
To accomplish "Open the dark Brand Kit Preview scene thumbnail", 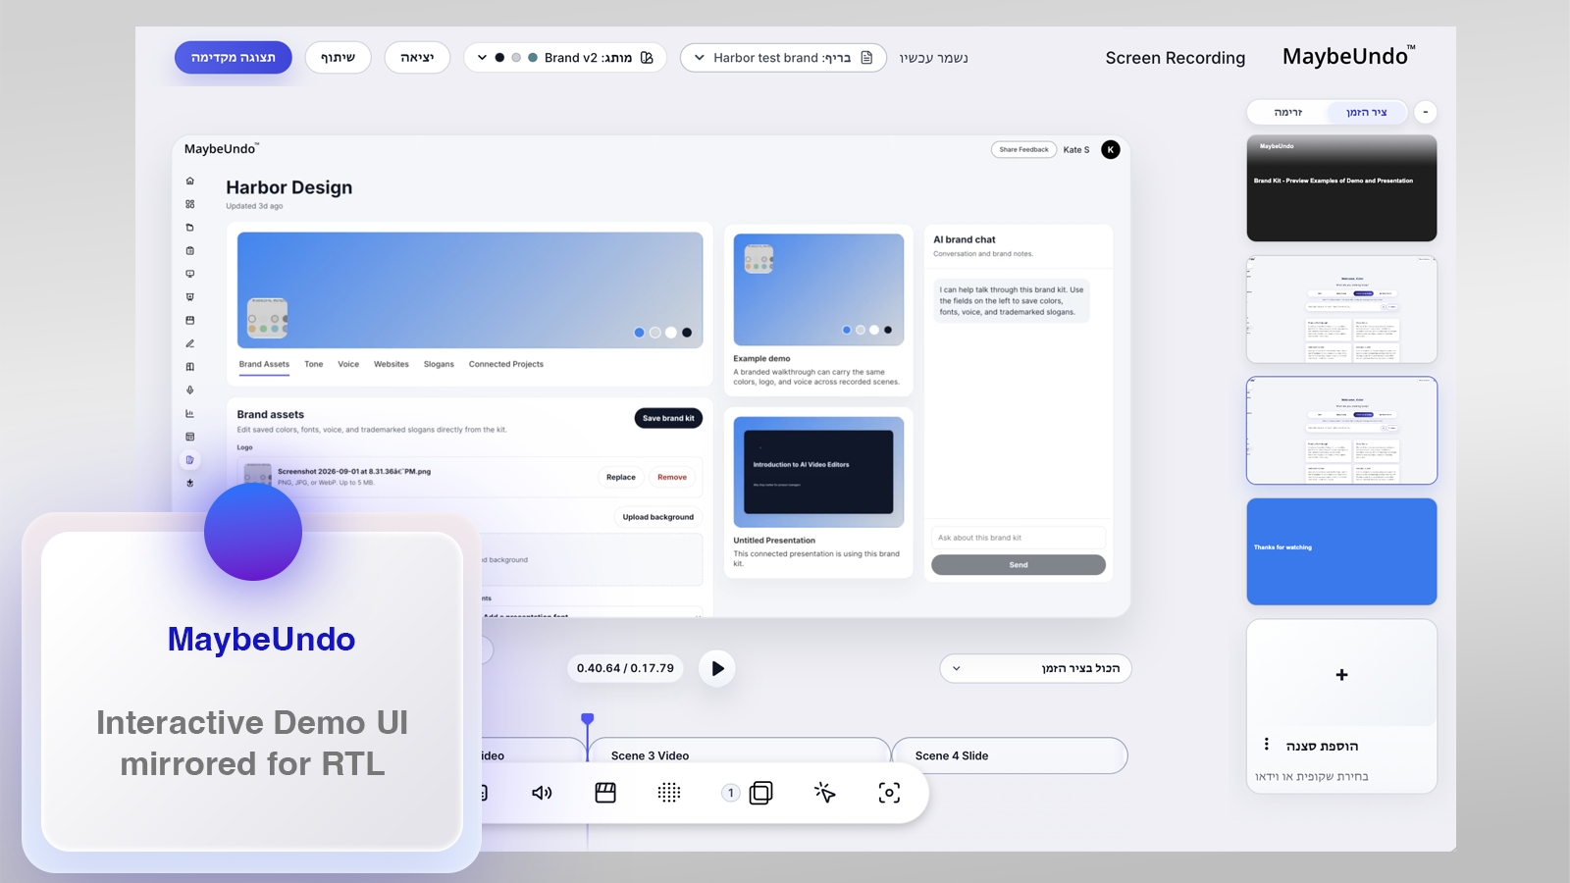I will click(x=1341, y=188).
